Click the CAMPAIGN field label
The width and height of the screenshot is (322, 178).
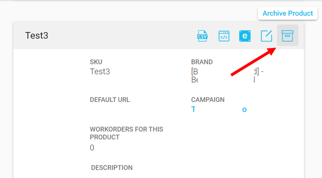point(208,100)
